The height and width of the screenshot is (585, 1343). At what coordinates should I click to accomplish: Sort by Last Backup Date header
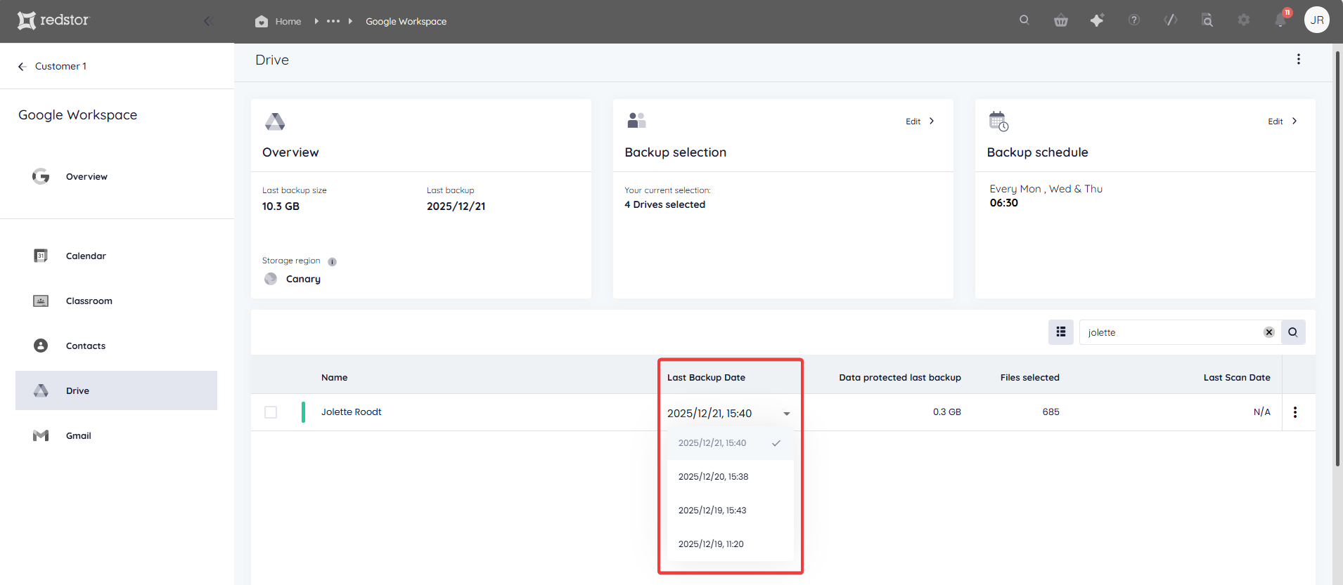click(706, 378)
